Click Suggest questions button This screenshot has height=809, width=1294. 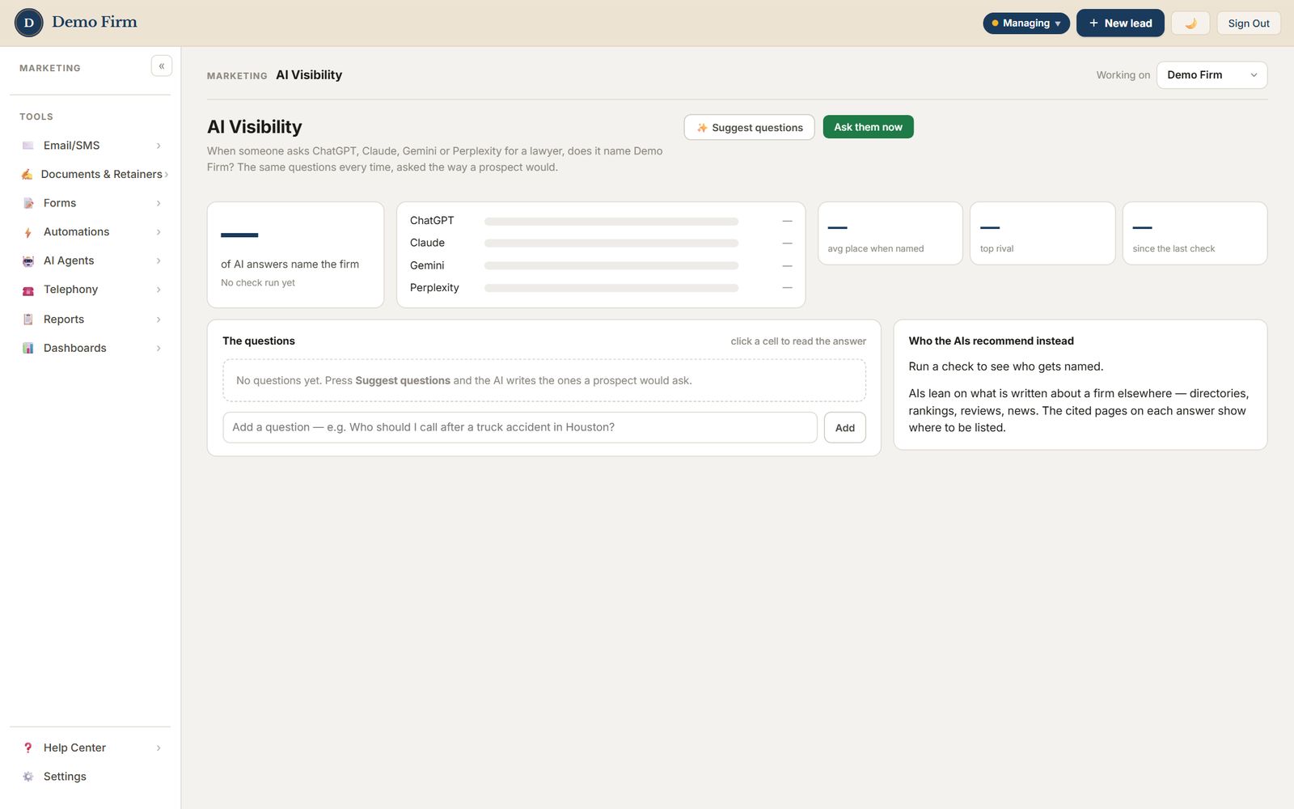[x=749, y=127]
